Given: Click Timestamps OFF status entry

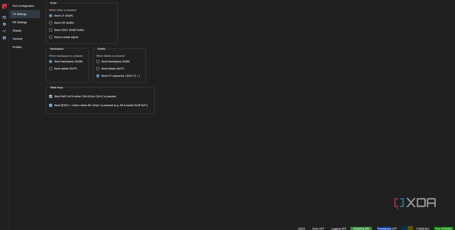Looking at the screenshot, I should (x=387, y=228).
